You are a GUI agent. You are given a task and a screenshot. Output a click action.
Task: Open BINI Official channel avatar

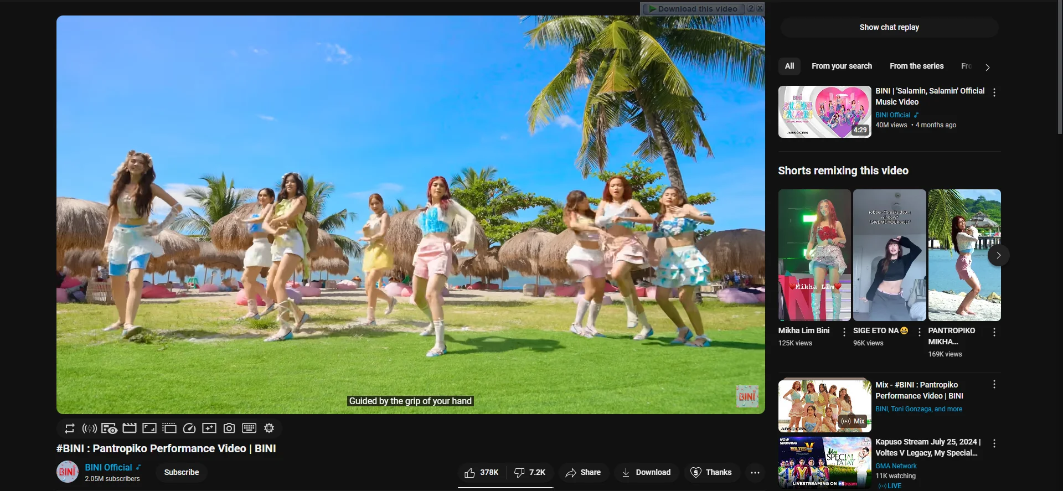tap(68, 472)
